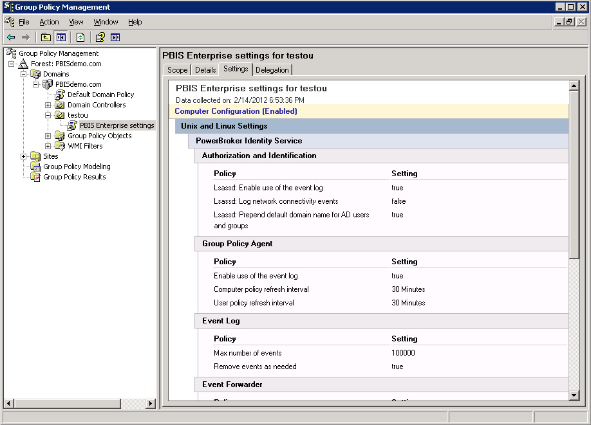Open Help from the toolbar icon
The width and height of the screenshot is (591, 425).
click(x=100, y=37)
